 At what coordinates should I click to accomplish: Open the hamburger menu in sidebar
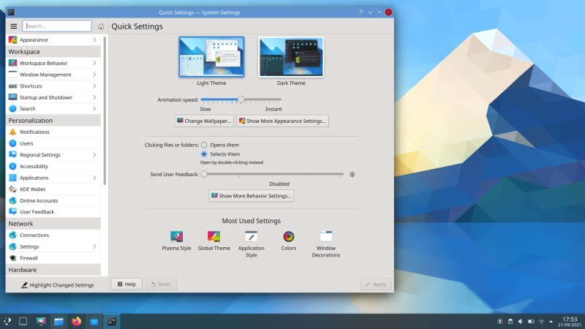13,26
